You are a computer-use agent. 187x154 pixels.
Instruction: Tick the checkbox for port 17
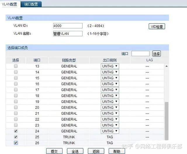point(16,90)
